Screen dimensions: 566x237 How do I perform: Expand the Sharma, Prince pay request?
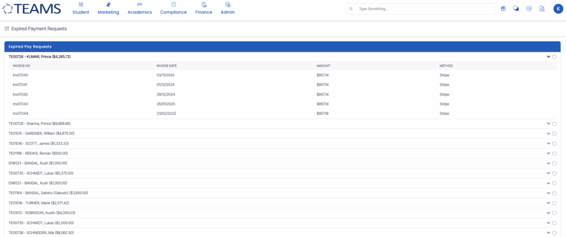[548, 123]
